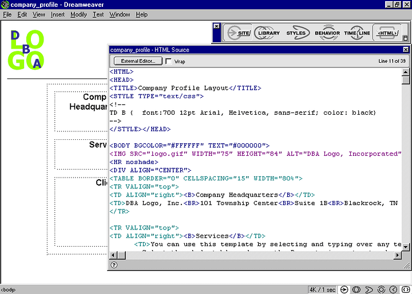Click the Services TD line in source
The width and height of the screenshot is (412, 294).
point(187,236)
